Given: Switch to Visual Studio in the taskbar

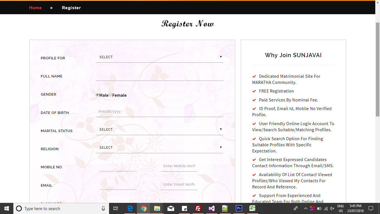Looking at the screenshot, I should (212, 208).
